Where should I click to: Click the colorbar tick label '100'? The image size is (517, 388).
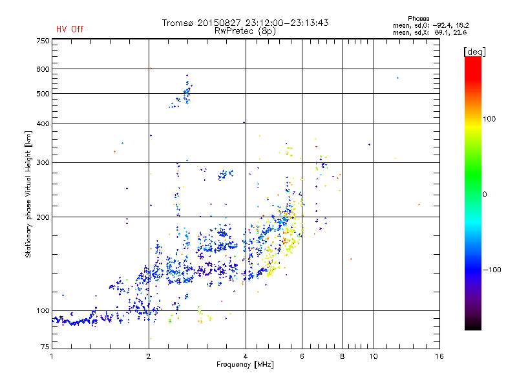pyautogui.click(x=489, y=119)
